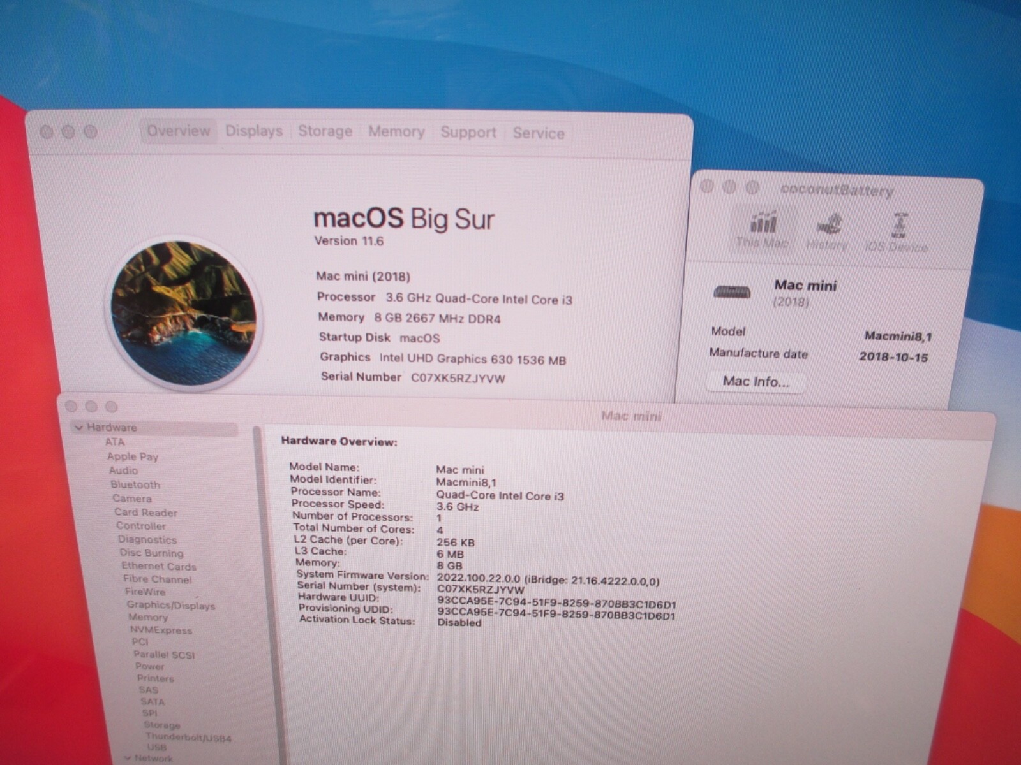Select Bluetooth in the sidebar
The image size is (1021, 765).
click(x=135, y=484)
